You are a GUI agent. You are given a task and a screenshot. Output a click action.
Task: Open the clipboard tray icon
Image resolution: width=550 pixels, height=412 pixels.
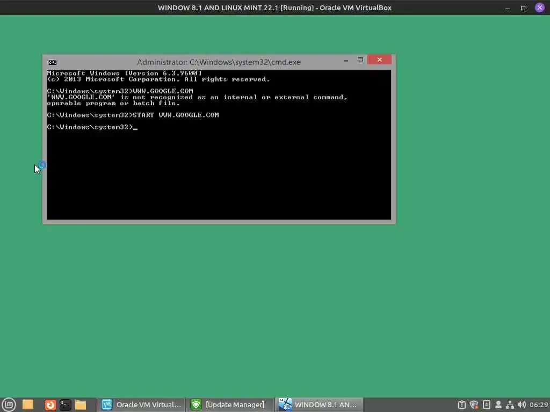(462, 404)
